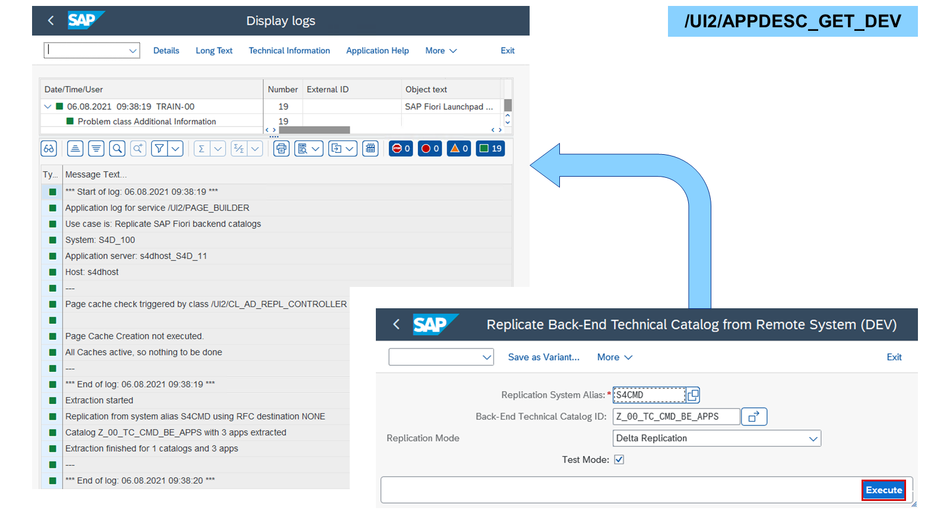Open the Find search tool in log toolbar
Screen dimensions: 950x514
(118, 148)
